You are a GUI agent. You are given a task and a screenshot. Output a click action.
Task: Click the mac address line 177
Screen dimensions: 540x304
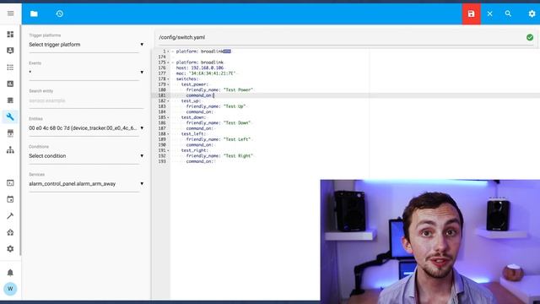coord(206,73)
